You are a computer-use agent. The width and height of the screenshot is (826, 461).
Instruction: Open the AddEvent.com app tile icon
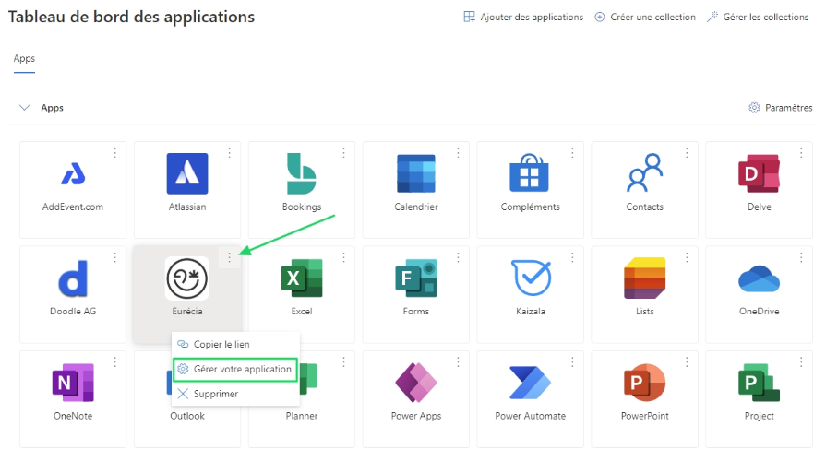73,173
